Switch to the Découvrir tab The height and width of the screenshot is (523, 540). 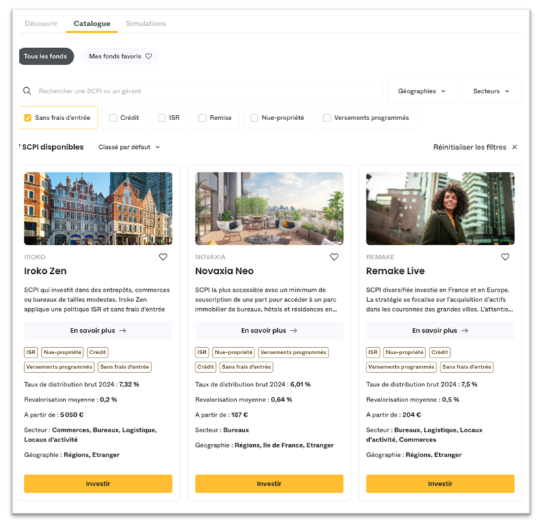pyautogui.click(x=41, y=23)
